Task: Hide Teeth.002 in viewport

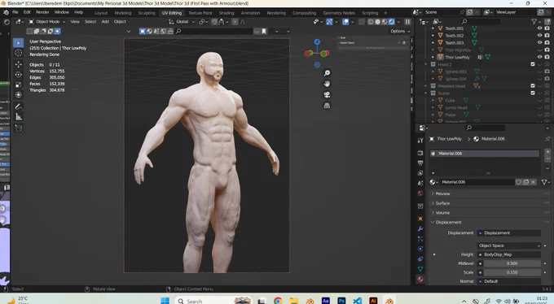Action: coord(539,35)
